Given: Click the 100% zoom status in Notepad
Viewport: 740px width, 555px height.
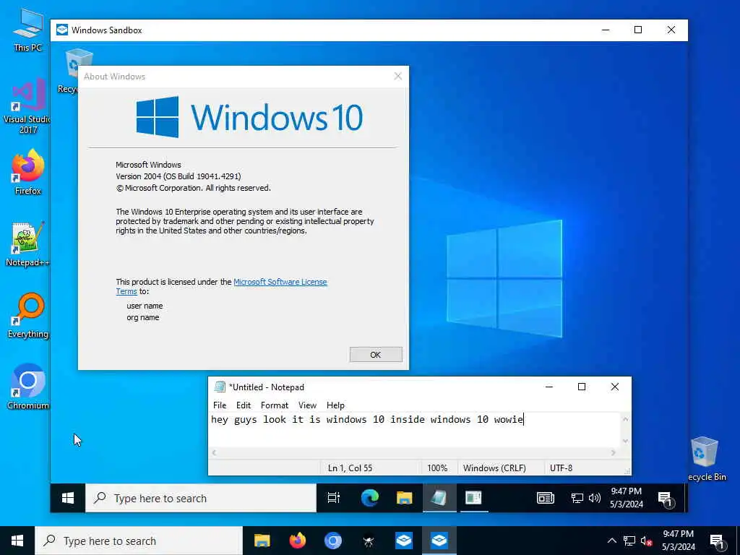Looking at the screenshot, I should [437, 468].
